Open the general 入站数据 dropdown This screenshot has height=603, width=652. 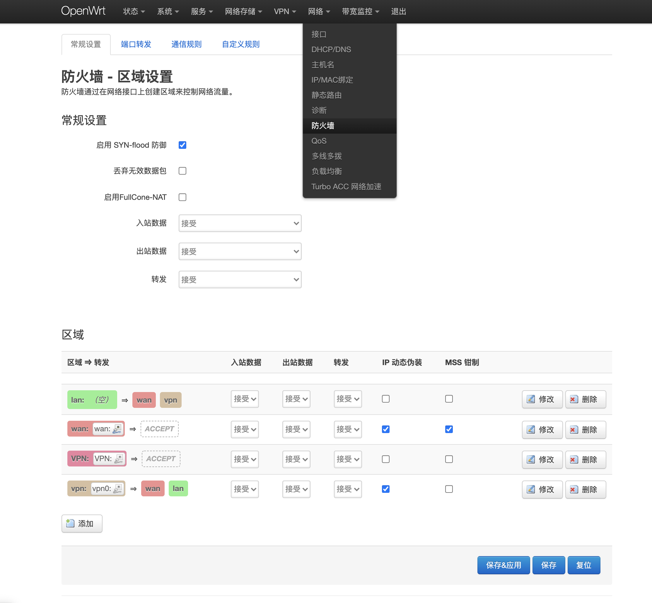coord(240,223)
